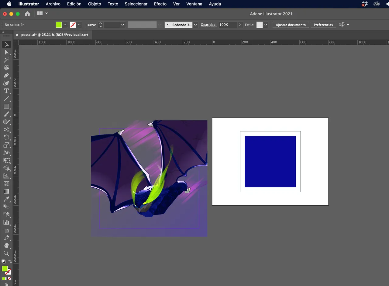389x286 pixels.
Task: Click the Trazo stroke panel link
Action: point(91,25)
